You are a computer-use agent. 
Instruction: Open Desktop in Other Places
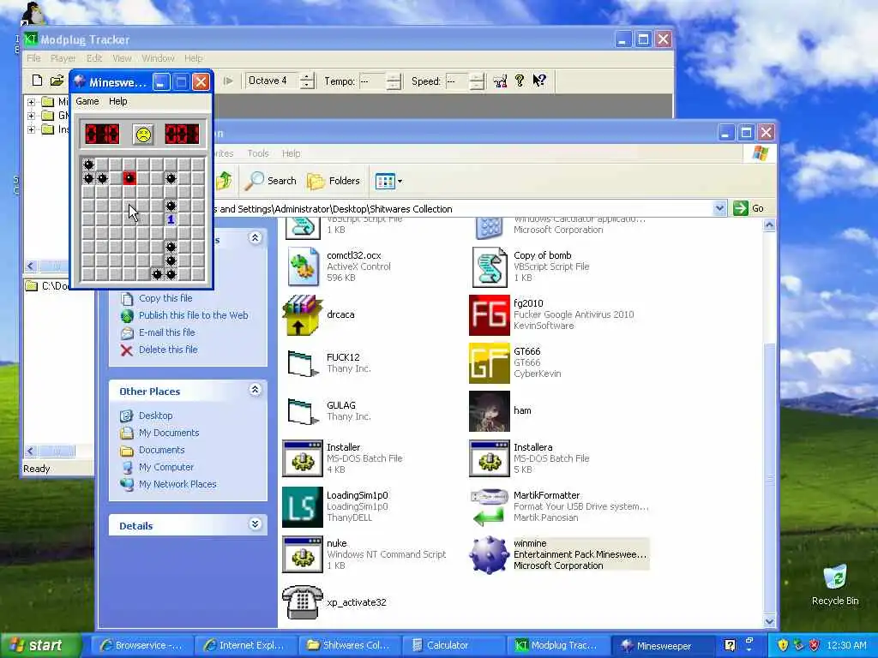tap(156, 416)
